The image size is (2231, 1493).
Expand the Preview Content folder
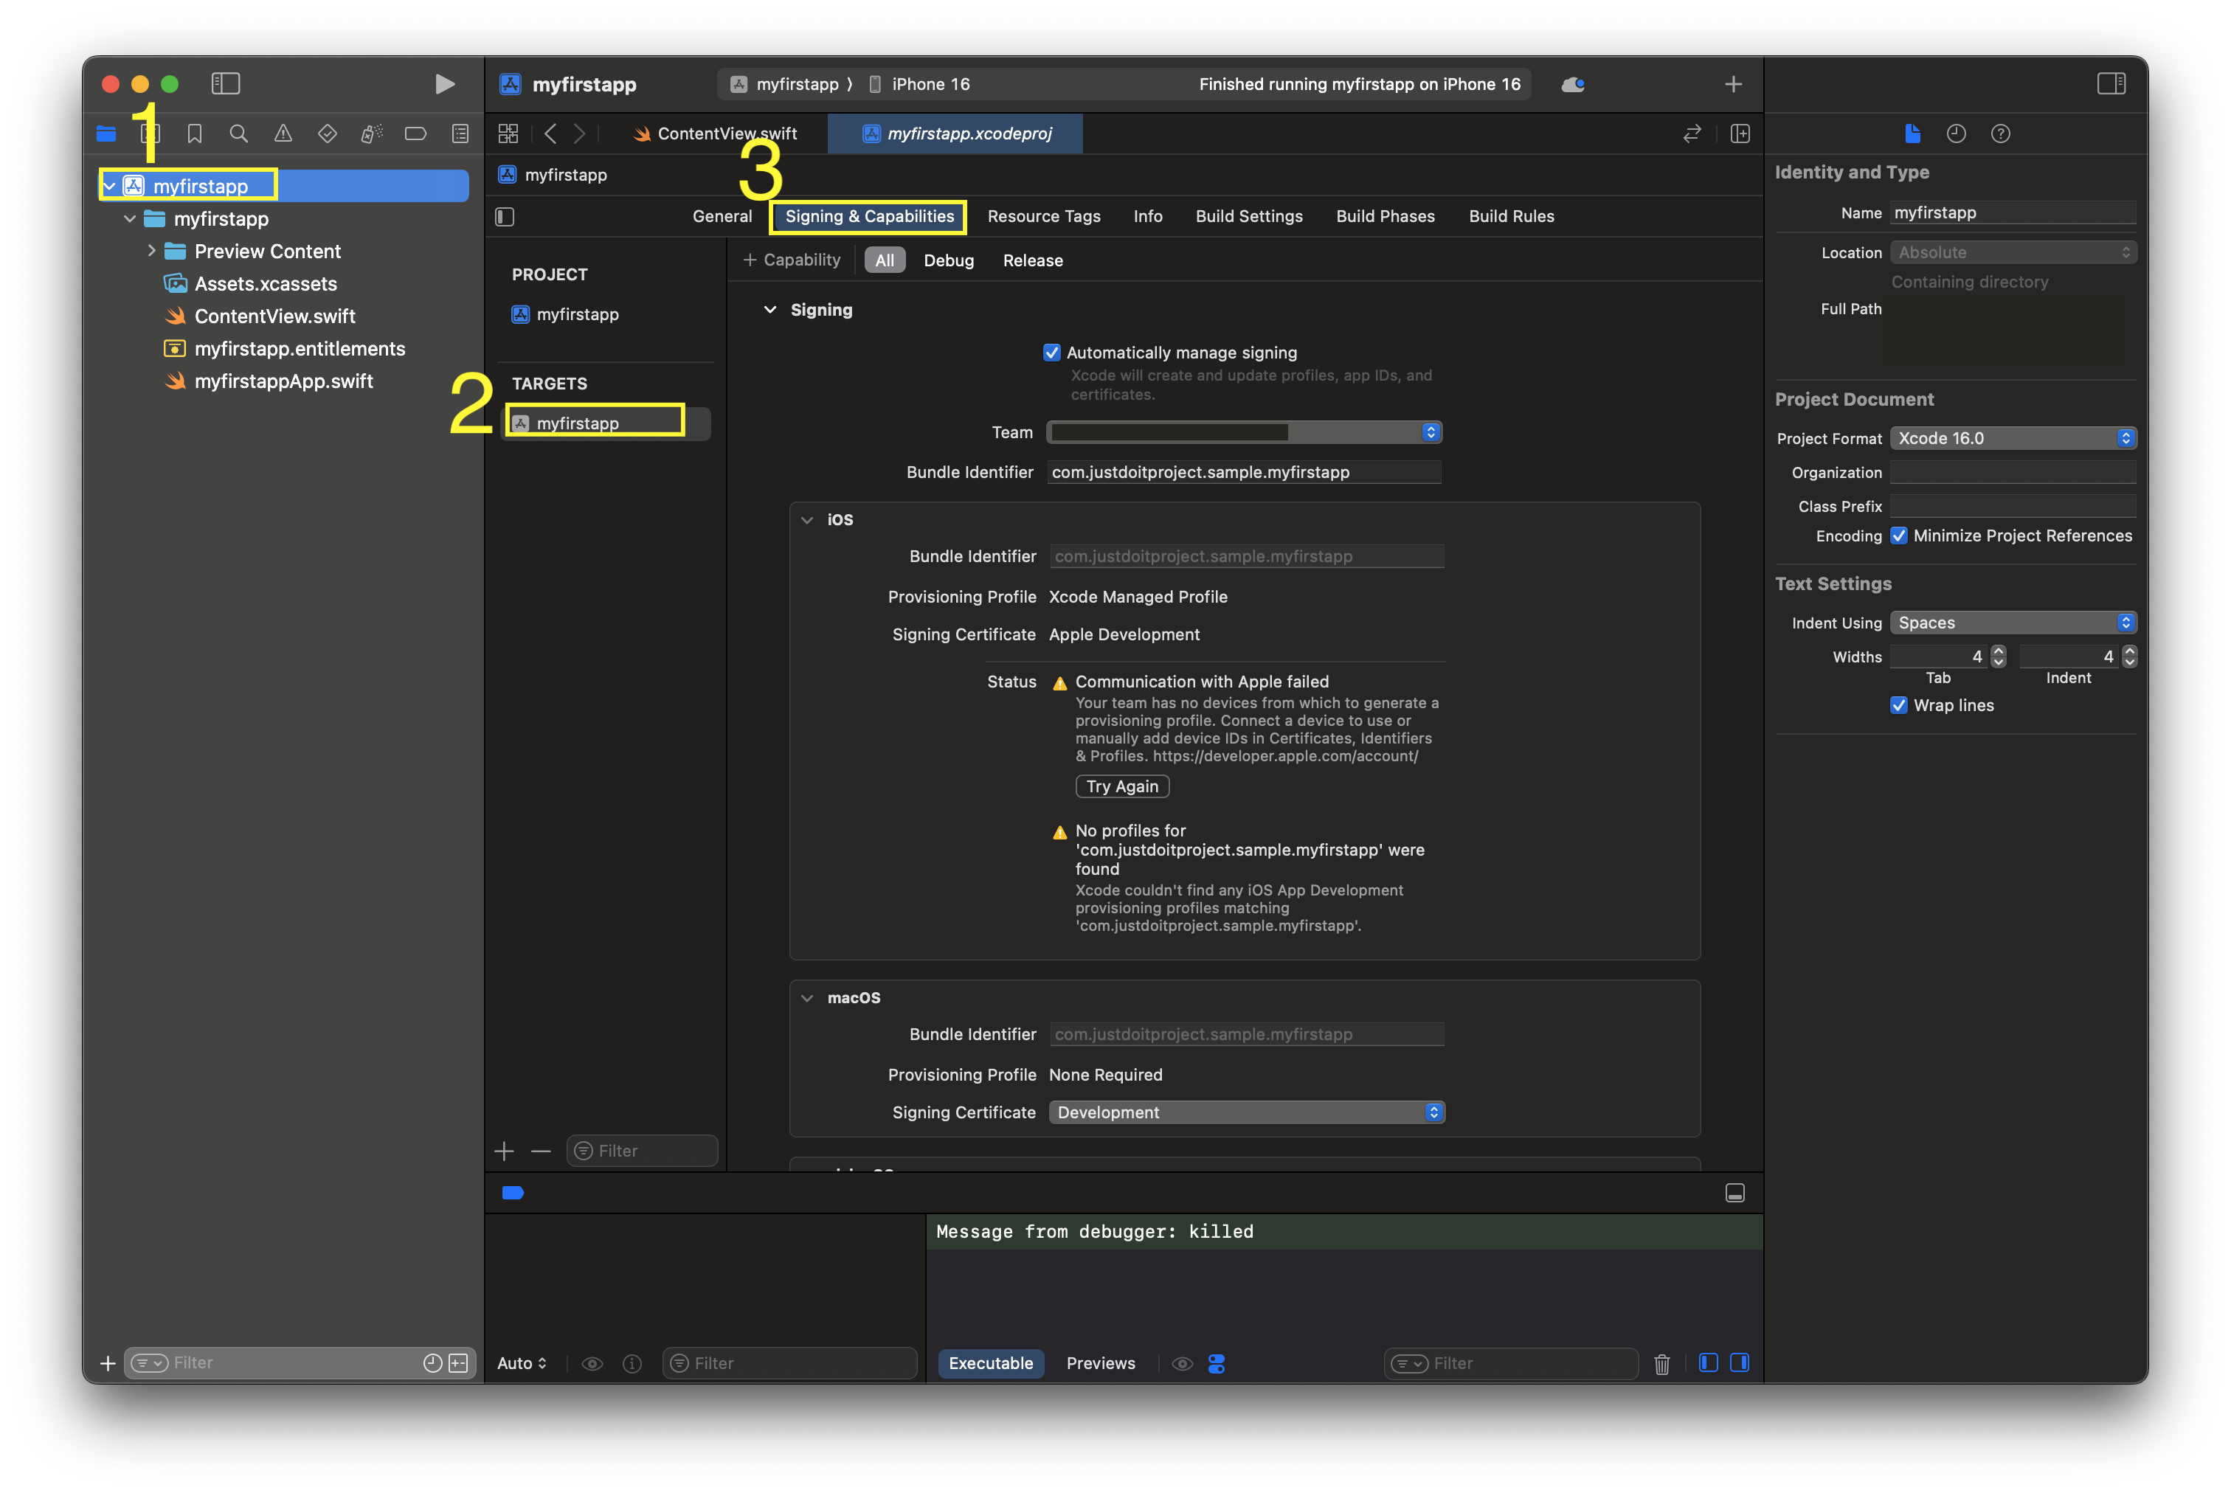pyautogui.click(x=151, y=252)
